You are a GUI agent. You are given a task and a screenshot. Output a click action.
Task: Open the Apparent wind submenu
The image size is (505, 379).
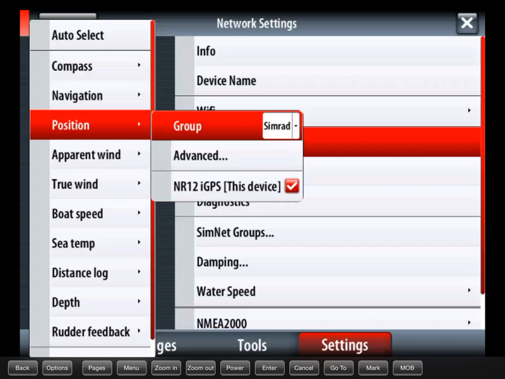click(x=90, y=155)
